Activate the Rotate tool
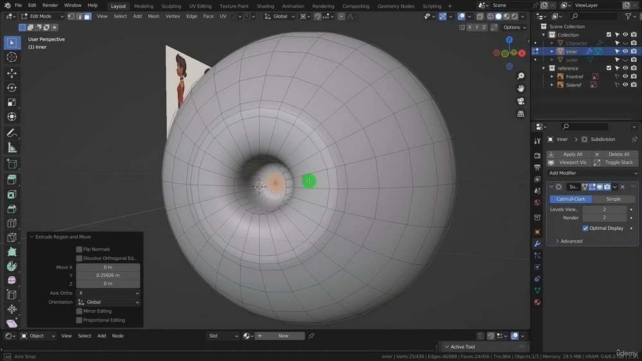The image size is (642, 361). (12, 87)
